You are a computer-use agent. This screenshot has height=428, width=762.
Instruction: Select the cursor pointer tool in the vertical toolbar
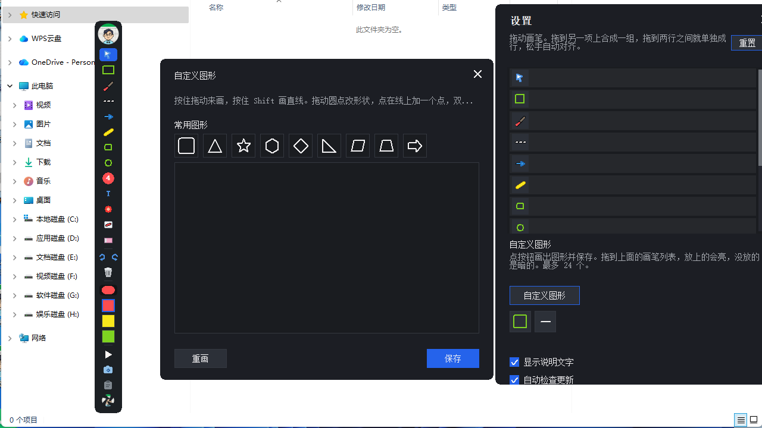(108, 55)
